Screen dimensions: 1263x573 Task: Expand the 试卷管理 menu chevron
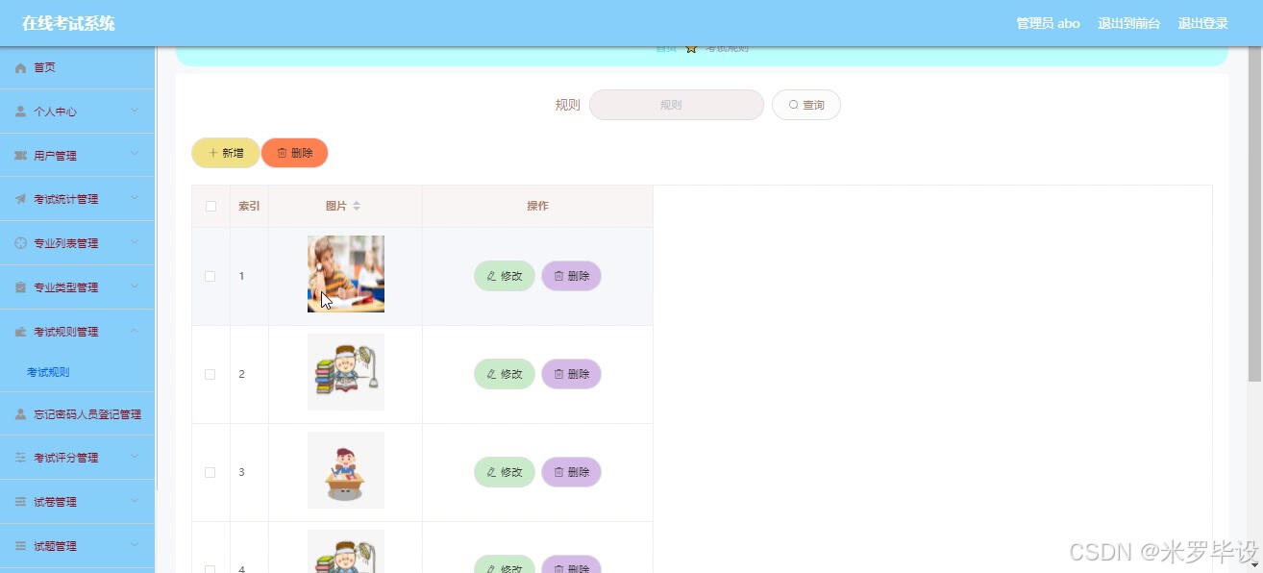[x=135, y=501]
